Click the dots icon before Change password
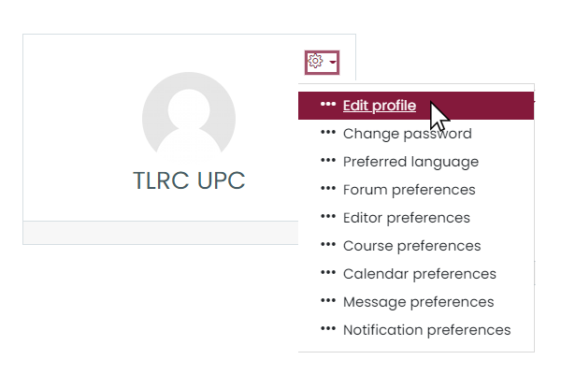This screenshot has width=561, height=374. [328, 133]
